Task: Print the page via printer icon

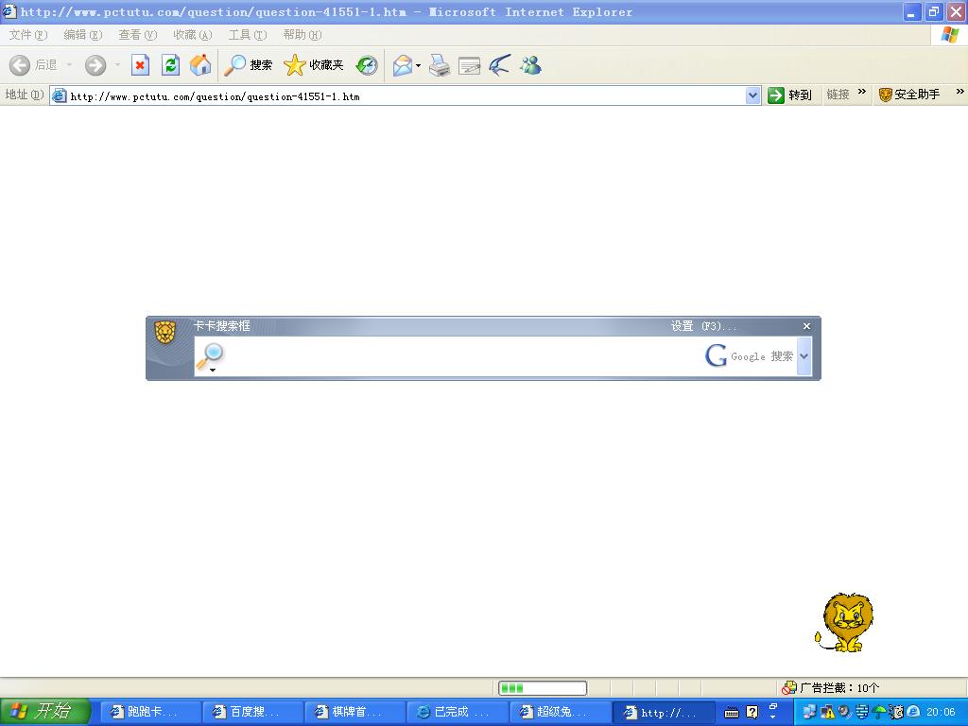Action: (x=439, y=65)
